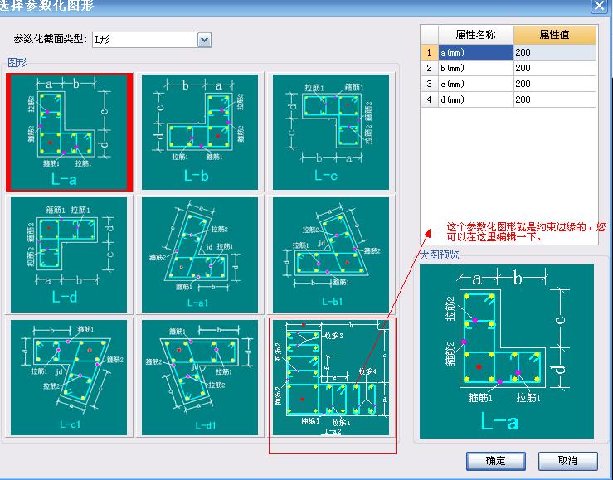Select the b(mm) property name cell

476,68
